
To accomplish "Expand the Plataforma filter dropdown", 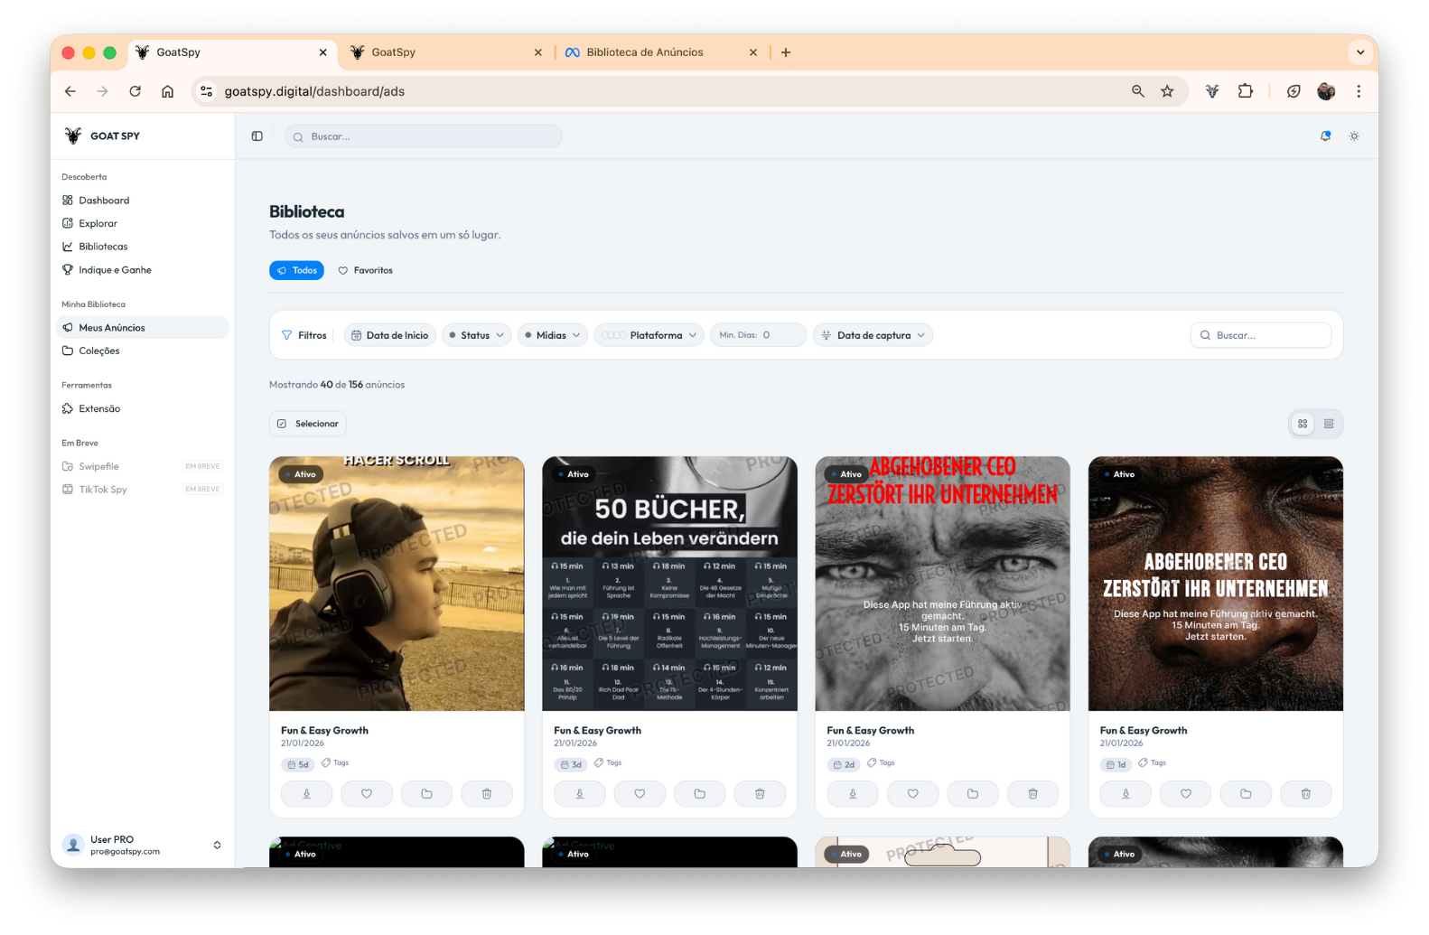I will [x=649, y=335].
